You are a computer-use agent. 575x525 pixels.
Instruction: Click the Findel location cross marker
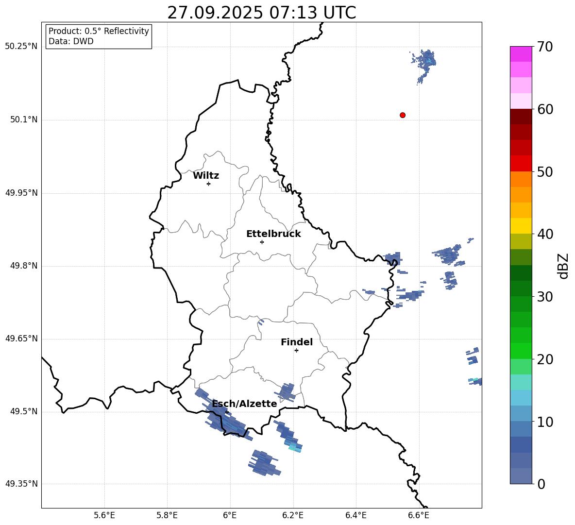click(x=296, y=351)
